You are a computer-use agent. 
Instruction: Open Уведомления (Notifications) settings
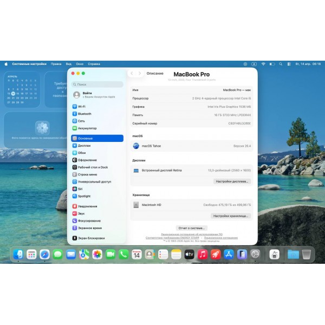(x=87, y=206)
